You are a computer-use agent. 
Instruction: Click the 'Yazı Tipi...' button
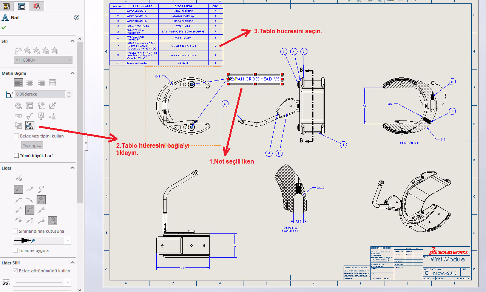[x=32, y=145]
